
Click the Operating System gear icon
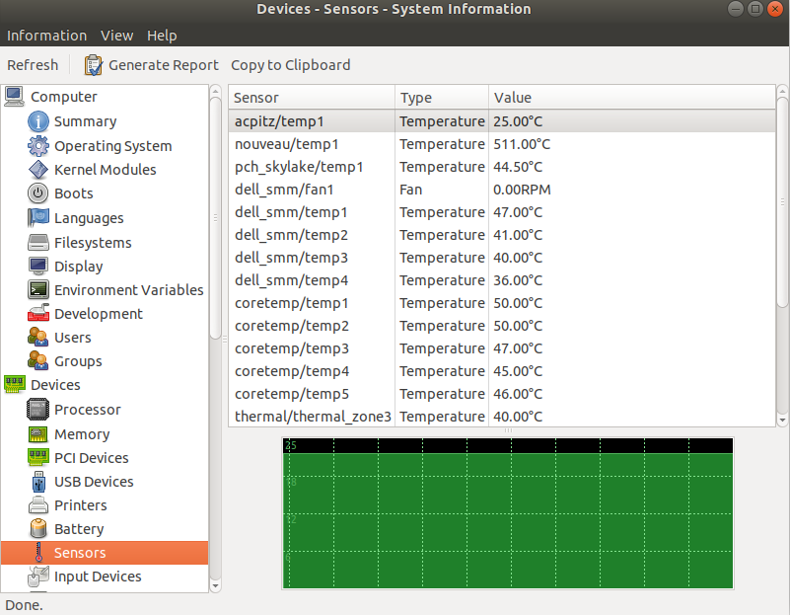point(38,146)
